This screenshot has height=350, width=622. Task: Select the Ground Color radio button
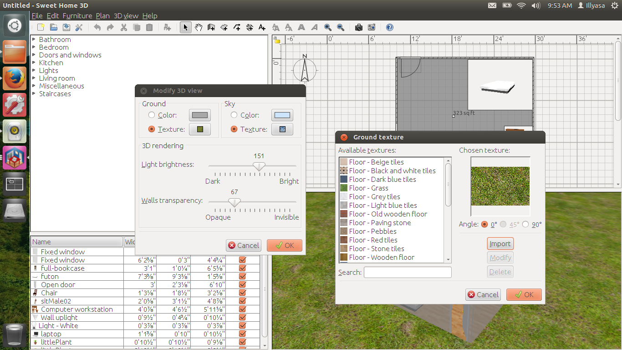152,115
